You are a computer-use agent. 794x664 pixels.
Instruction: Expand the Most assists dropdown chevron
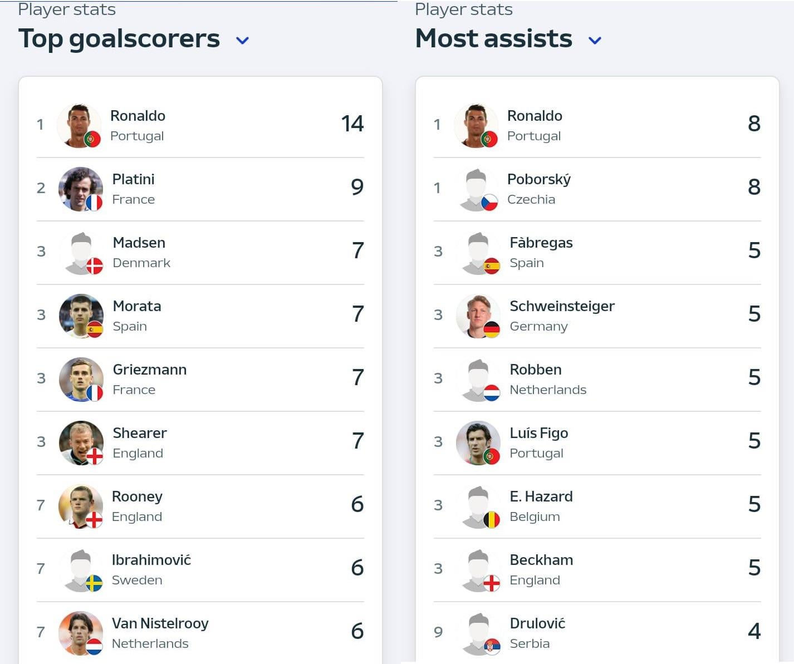595,40
